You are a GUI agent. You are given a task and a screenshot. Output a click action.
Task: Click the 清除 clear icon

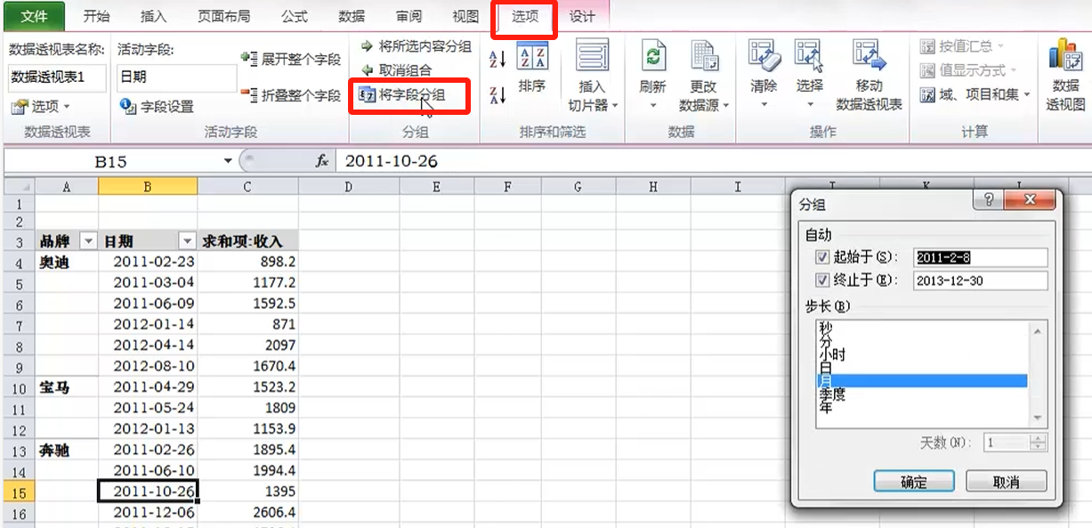tap(764, 55)
